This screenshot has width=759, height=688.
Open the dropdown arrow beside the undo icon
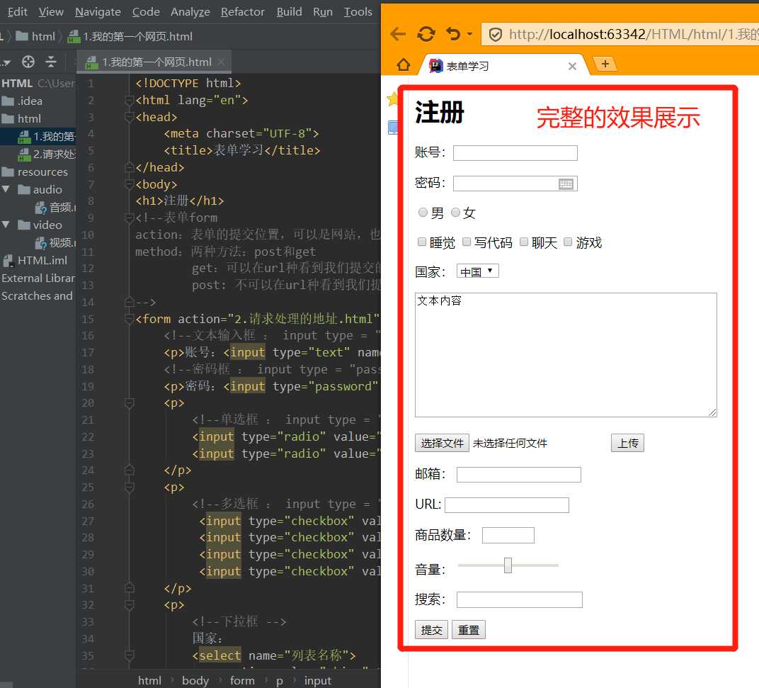click(469, 34)
